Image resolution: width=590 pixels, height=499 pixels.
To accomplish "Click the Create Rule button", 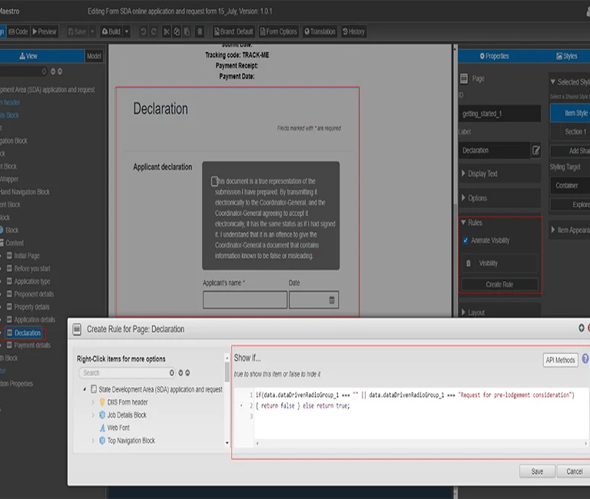I will pos(499,284).
